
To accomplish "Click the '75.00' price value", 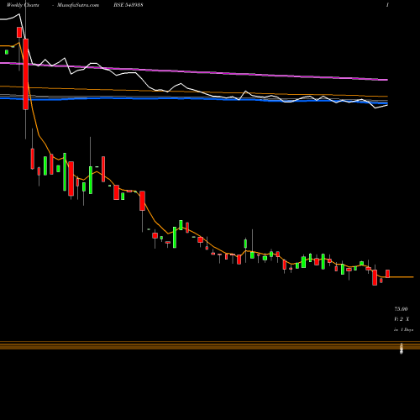I will [401, 309].
